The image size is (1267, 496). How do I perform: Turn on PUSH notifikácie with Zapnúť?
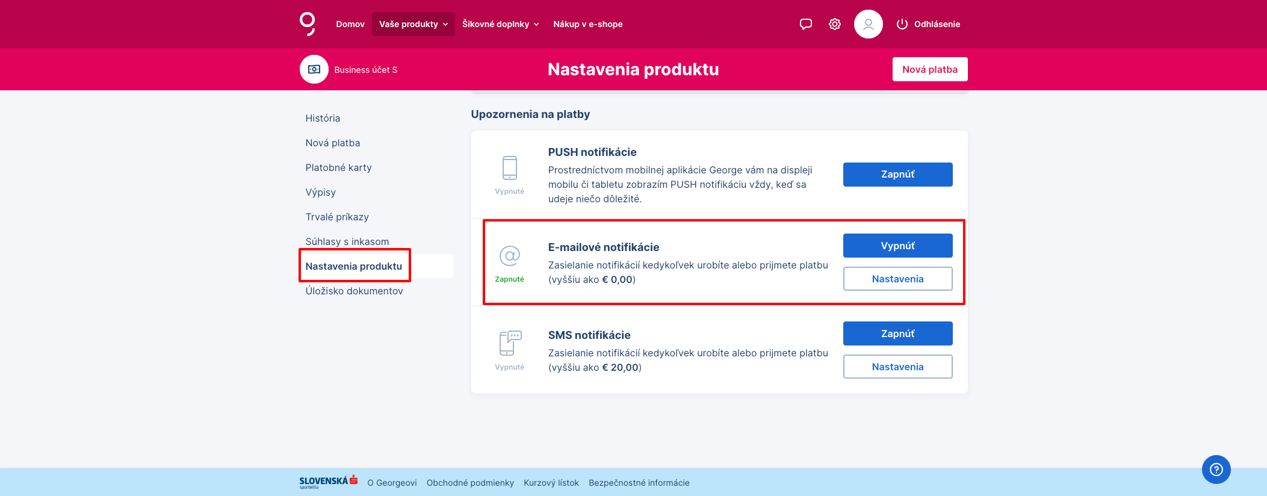tap(898, 175)
